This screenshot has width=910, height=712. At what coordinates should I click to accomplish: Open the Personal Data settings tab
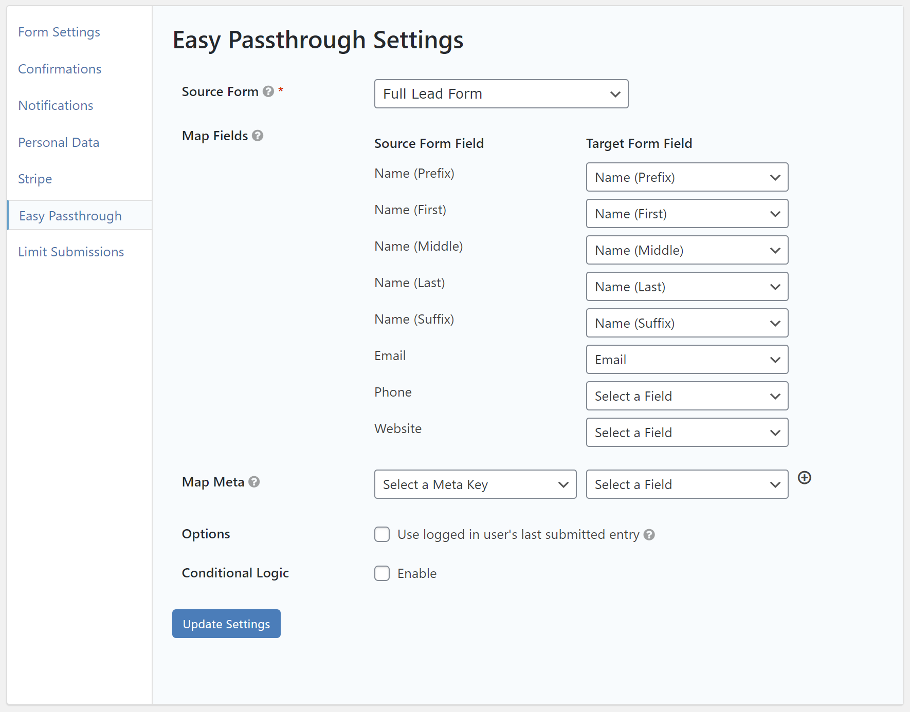point(59,142)
